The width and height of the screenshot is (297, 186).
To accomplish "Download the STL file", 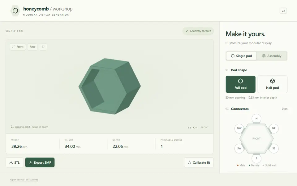I will click(x=15, y=162).
